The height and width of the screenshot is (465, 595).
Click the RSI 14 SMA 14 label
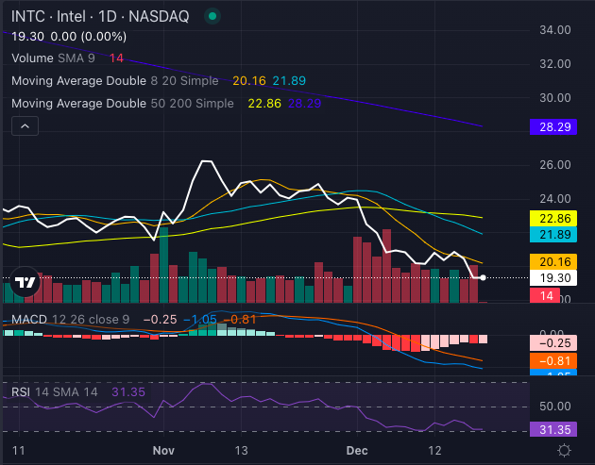point(57,391)
